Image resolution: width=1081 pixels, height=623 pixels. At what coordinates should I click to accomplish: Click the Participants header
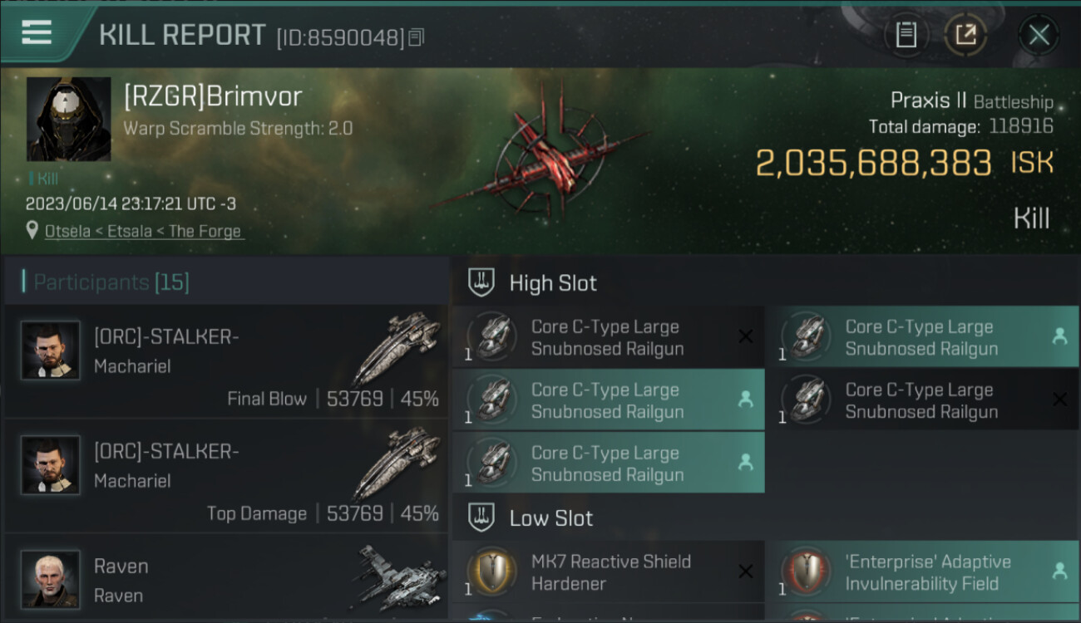pos(111,282)
